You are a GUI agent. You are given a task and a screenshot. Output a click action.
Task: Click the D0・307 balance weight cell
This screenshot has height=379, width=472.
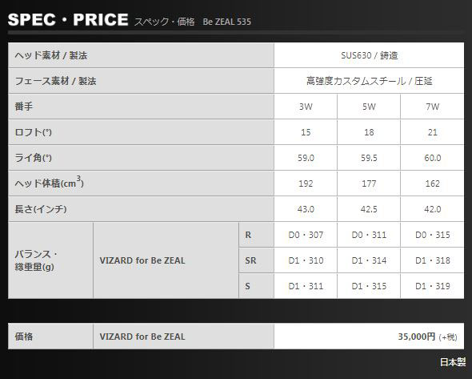pos(306,235)
